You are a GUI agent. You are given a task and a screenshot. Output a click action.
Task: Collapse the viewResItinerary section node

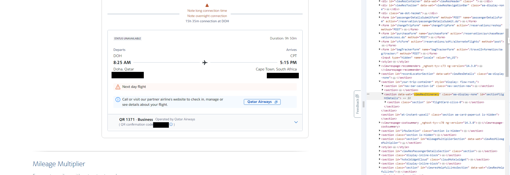[382, 94]
